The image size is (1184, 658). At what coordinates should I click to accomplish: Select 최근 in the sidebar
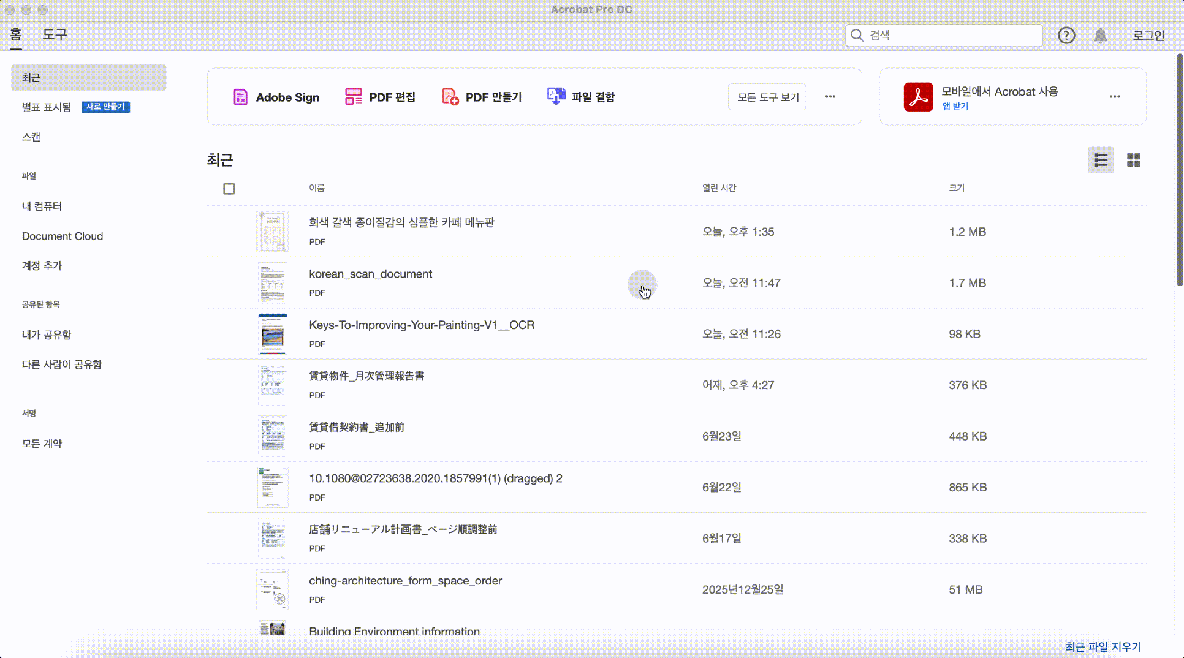(x=89, y=77)
